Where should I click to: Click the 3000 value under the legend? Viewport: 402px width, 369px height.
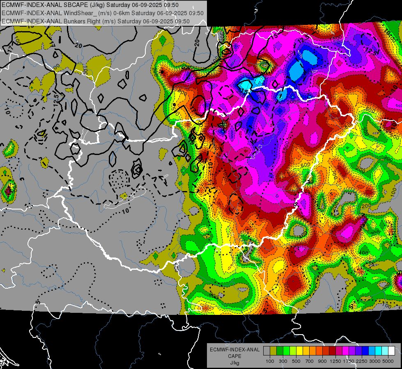[x=375, y=361]
